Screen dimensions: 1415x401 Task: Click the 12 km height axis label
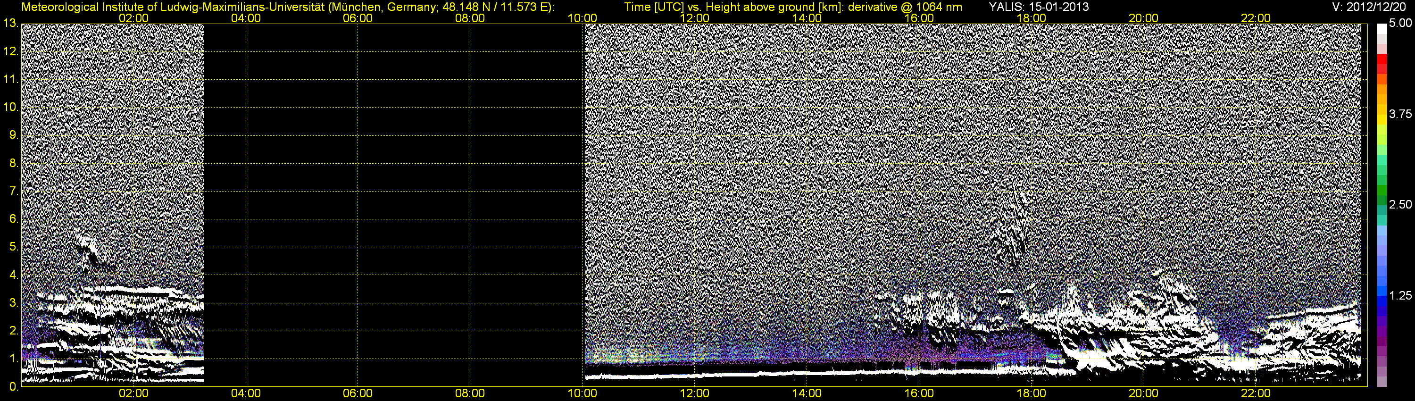10,51
